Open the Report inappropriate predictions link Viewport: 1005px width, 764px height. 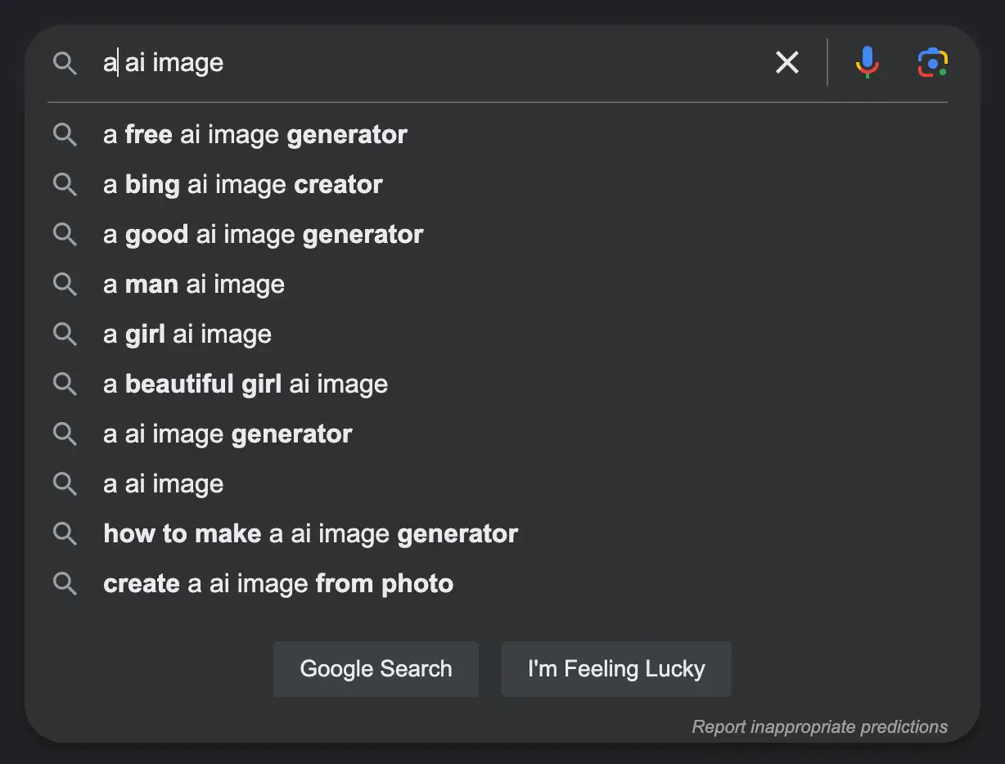[819, 726]
